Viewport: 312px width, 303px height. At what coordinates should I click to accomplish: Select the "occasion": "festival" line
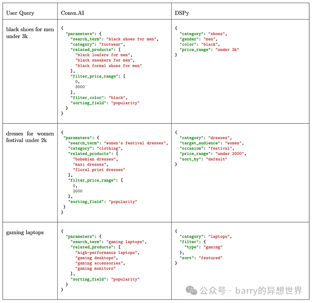coord(207,149)
